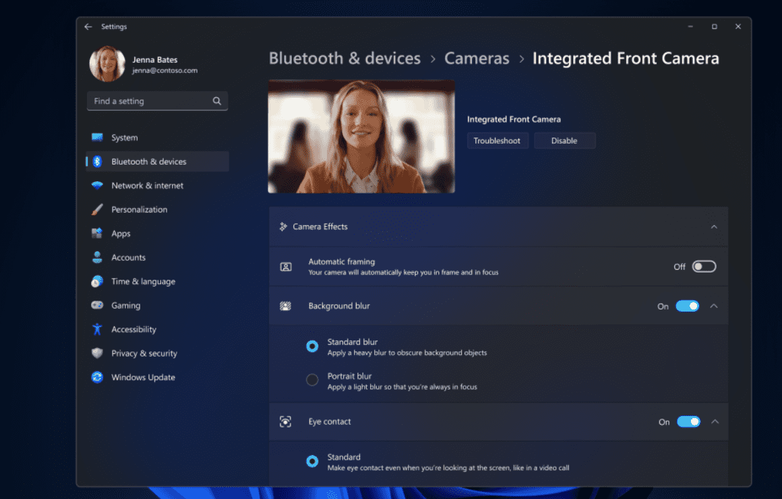
Task: Click the Find a setting search field
Action: [158, 100]
